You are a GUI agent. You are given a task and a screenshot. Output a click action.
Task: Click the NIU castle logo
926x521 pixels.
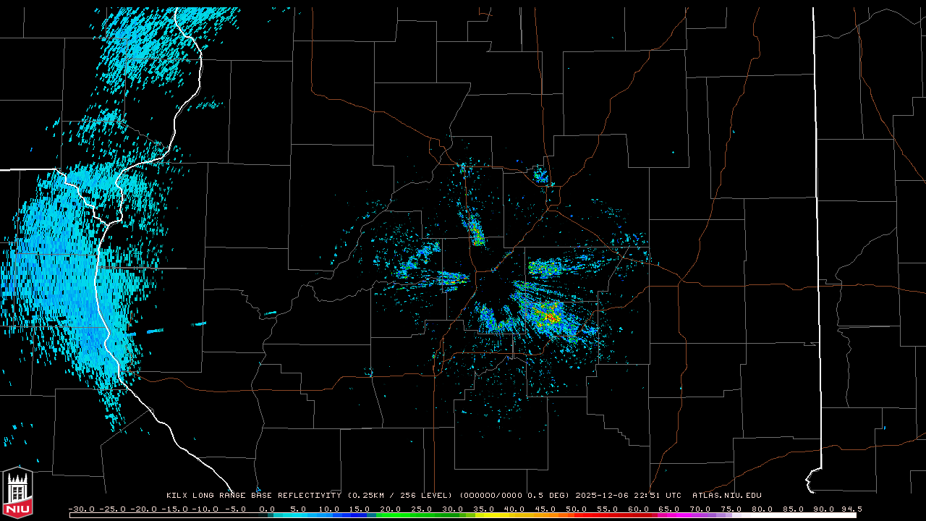click(x=17, y=494)
